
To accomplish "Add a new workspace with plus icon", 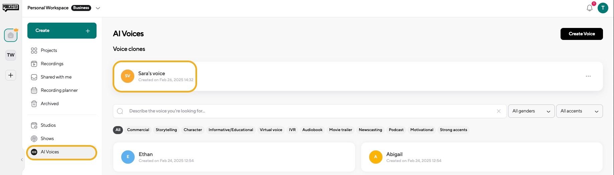I will pyautogui.click(x=11, y=75).
